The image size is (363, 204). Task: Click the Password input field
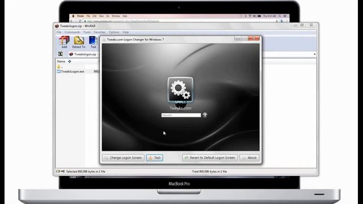181,115
